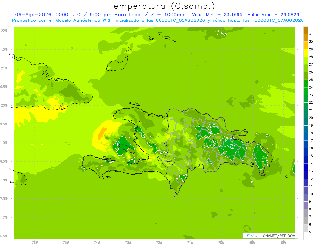Click legend value 31
Screen dimensions: 318x246
tap(311, 34)
